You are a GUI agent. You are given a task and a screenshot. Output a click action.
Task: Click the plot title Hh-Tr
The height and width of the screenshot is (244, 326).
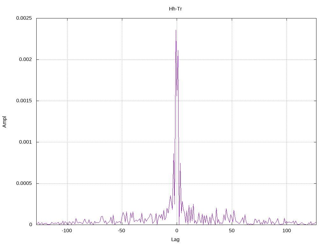click(175, 9)
